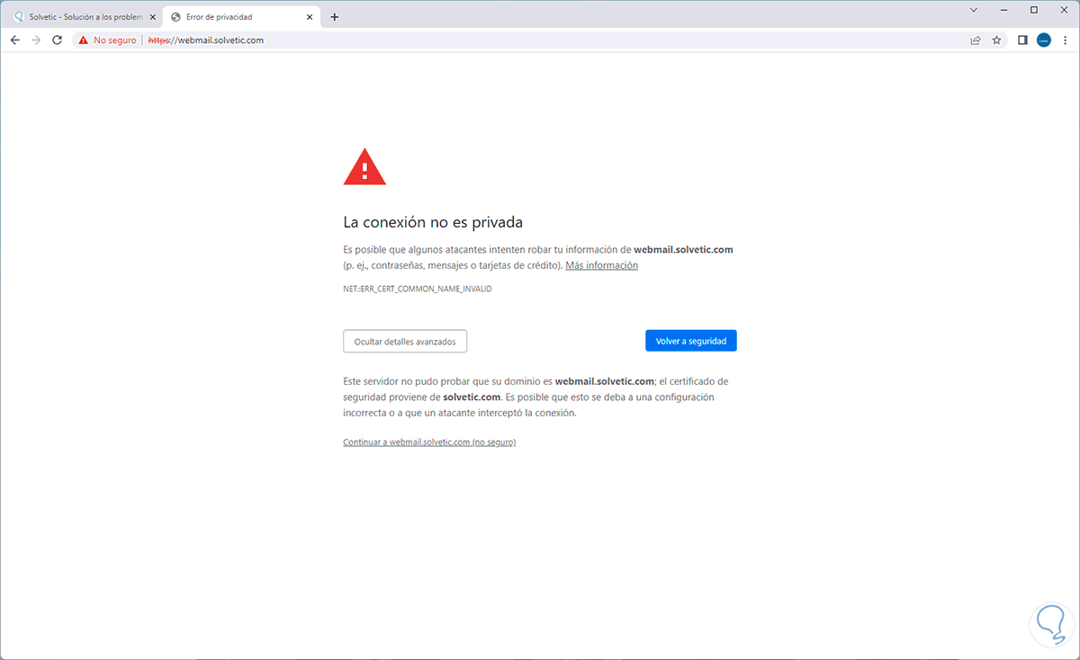Viewport: 1080px width, 660px height.
Task: Click the forward navigation arrow
Action: 36,40
